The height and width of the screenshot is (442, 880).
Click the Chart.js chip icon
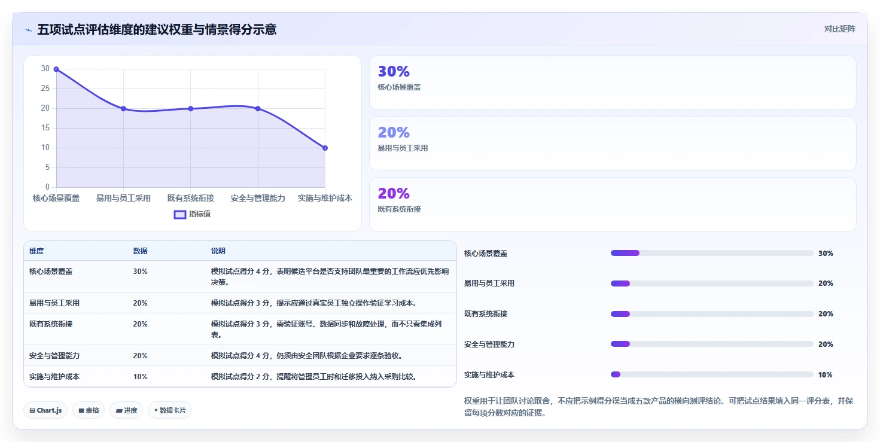[32, 411]
